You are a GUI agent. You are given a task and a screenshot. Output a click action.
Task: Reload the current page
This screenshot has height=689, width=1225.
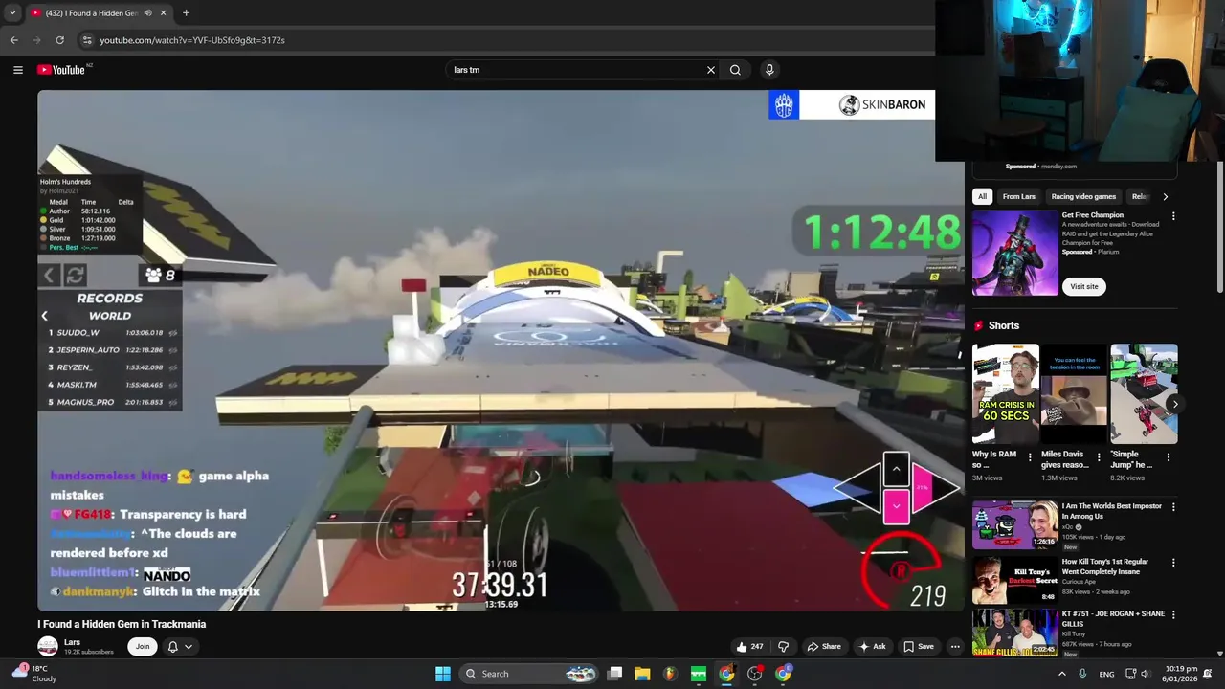point(59,40)
